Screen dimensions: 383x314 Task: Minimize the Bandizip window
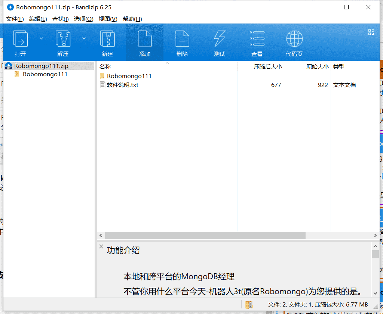pos(324,7)
